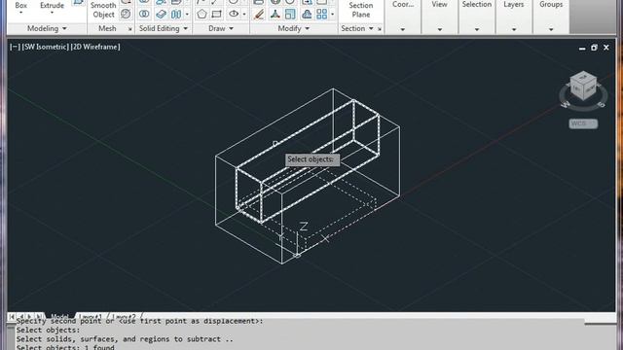Open the Layers panel flyout
623x350 pixels.
(x=514, y=29)
